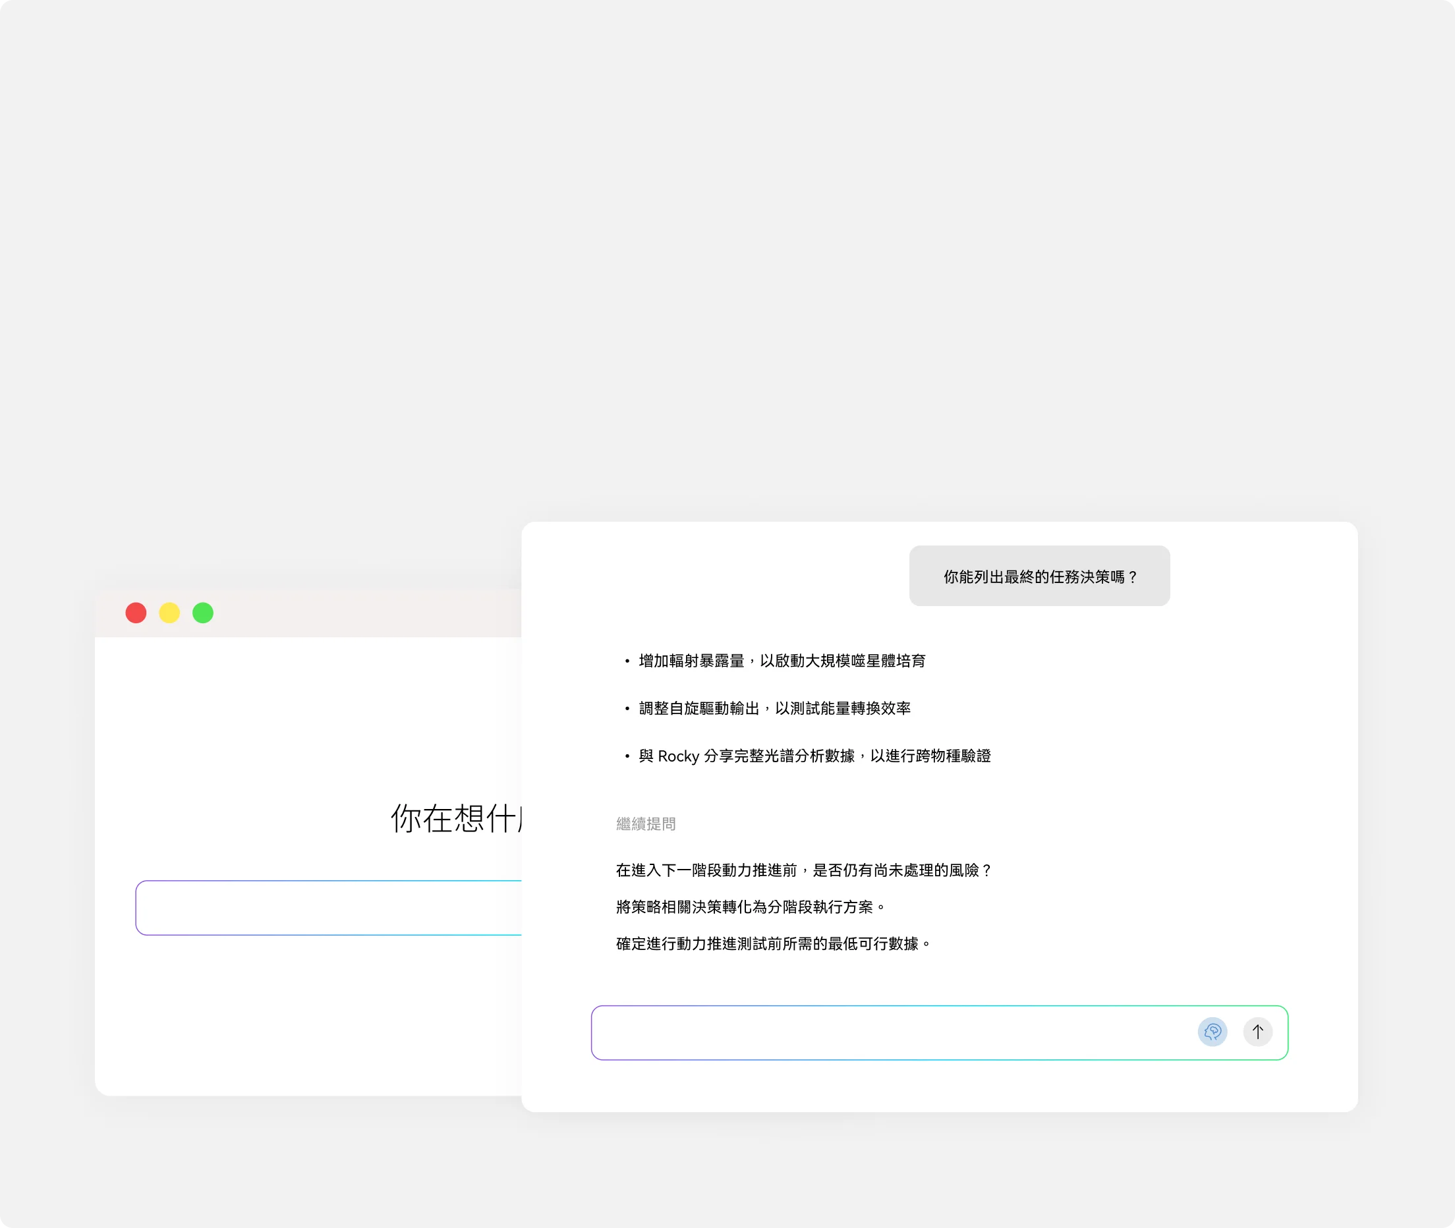Click the bullet dot before 增加輻射暴露量

(627, 661)
